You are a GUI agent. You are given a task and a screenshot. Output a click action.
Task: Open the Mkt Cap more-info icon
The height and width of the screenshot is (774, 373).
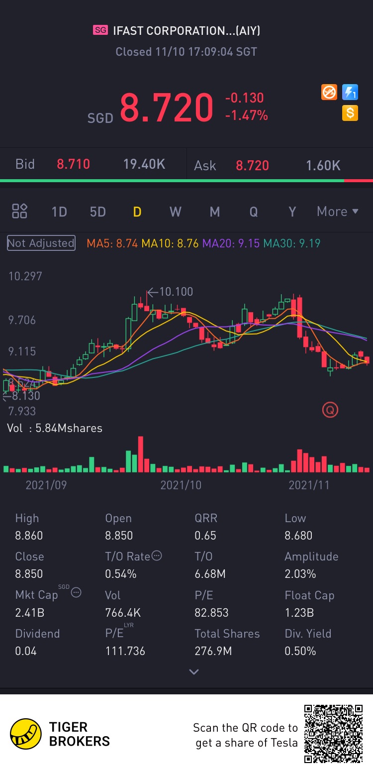(76, 592)
